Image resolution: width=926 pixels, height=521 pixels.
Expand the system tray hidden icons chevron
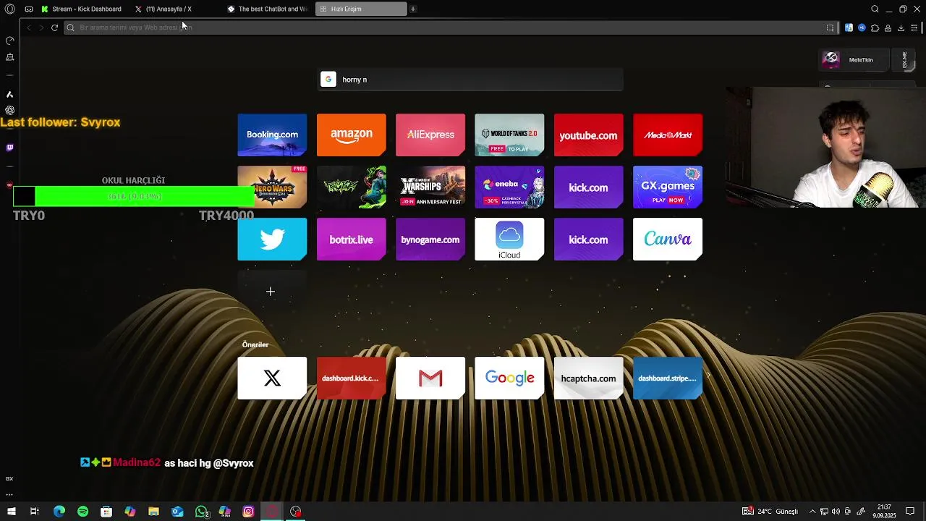coord(812,512)
